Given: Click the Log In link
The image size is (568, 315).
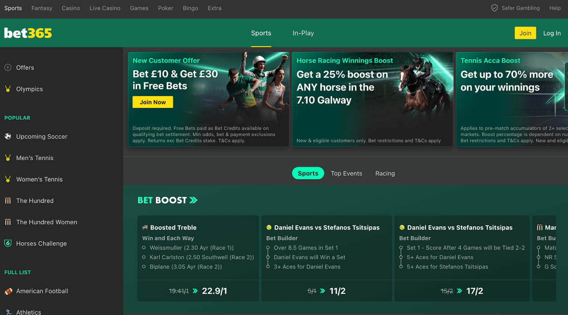Looking at the screenshot, I should (x=552, y=33).
